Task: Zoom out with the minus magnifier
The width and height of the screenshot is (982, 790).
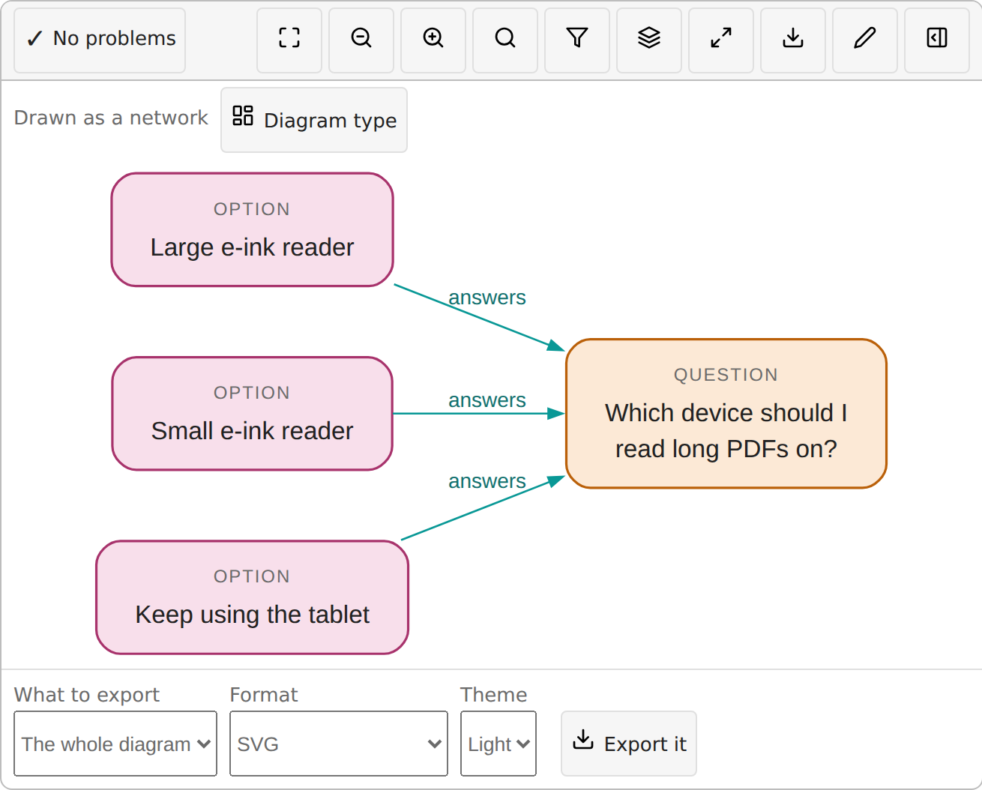Action: 361,40
